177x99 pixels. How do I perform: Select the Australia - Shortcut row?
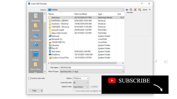coord(86,24)
